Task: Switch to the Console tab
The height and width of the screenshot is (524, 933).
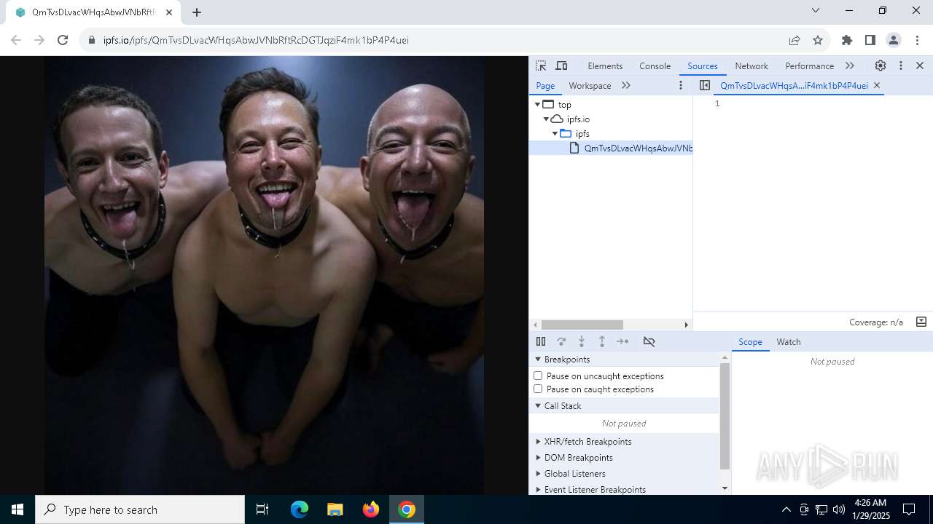Action: 655,65
